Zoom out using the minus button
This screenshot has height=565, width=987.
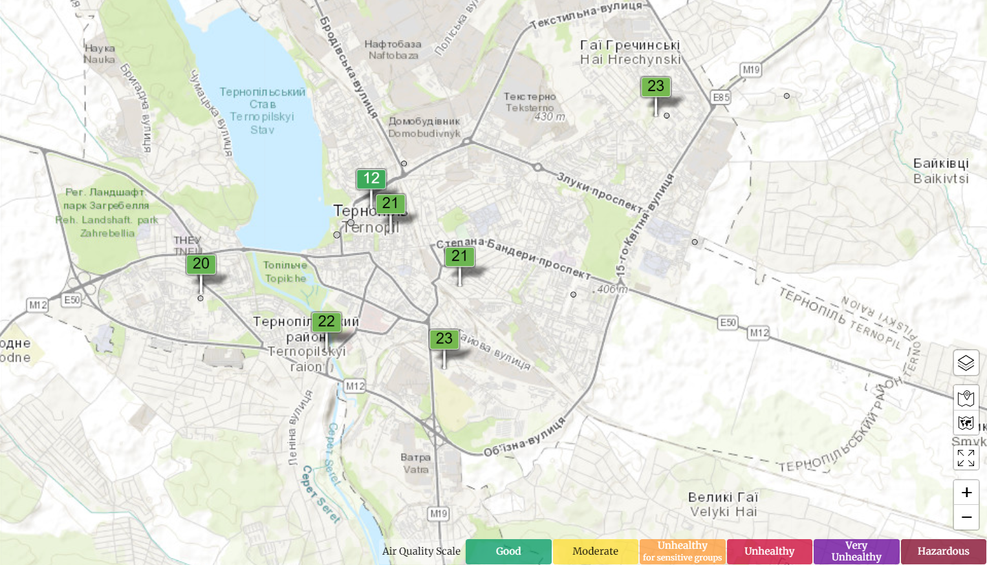[966, 517]
